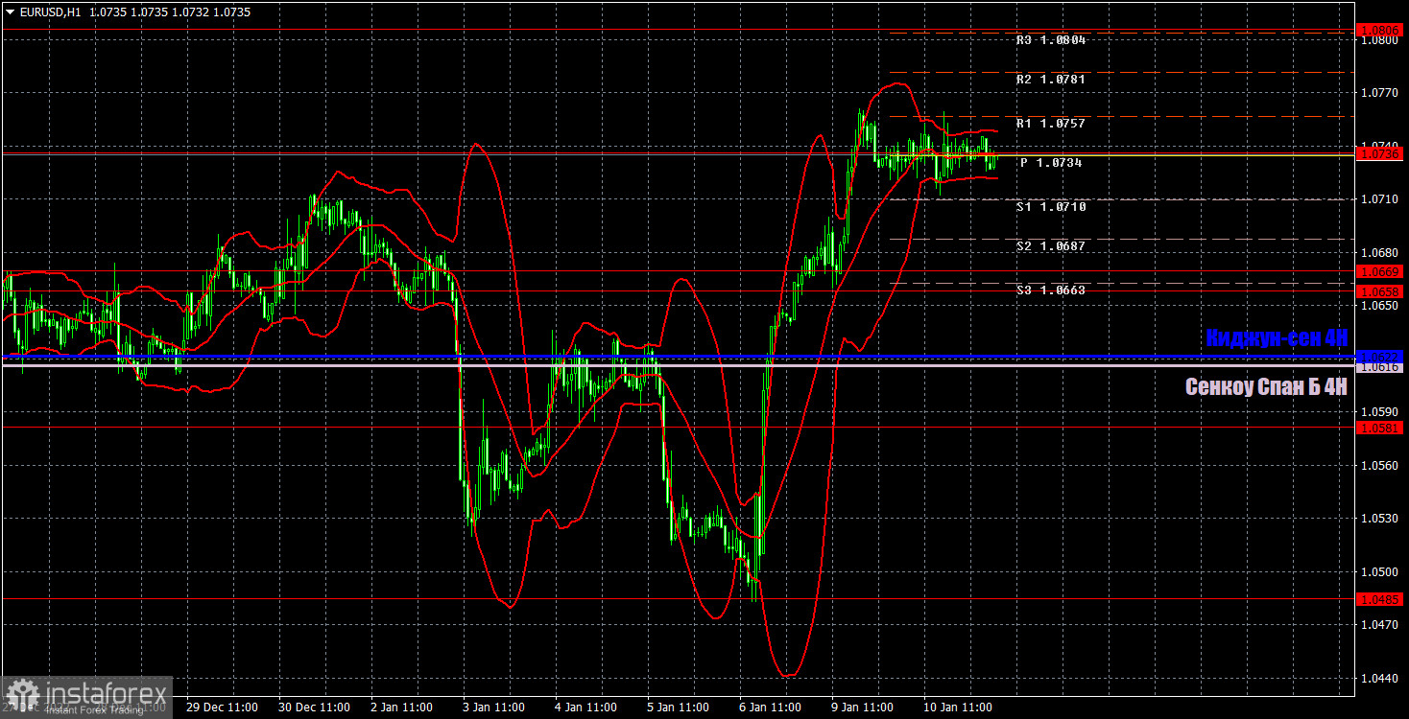Screen dimensions: 1409x719
Task: Select the red 1.0669 level tag
Action: click(x=1380, y=272)
